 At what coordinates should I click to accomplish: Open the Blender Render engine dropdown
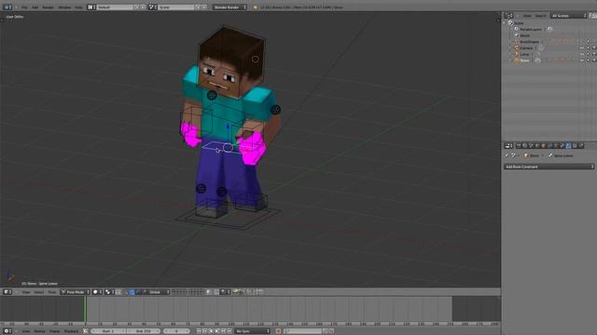229,7
